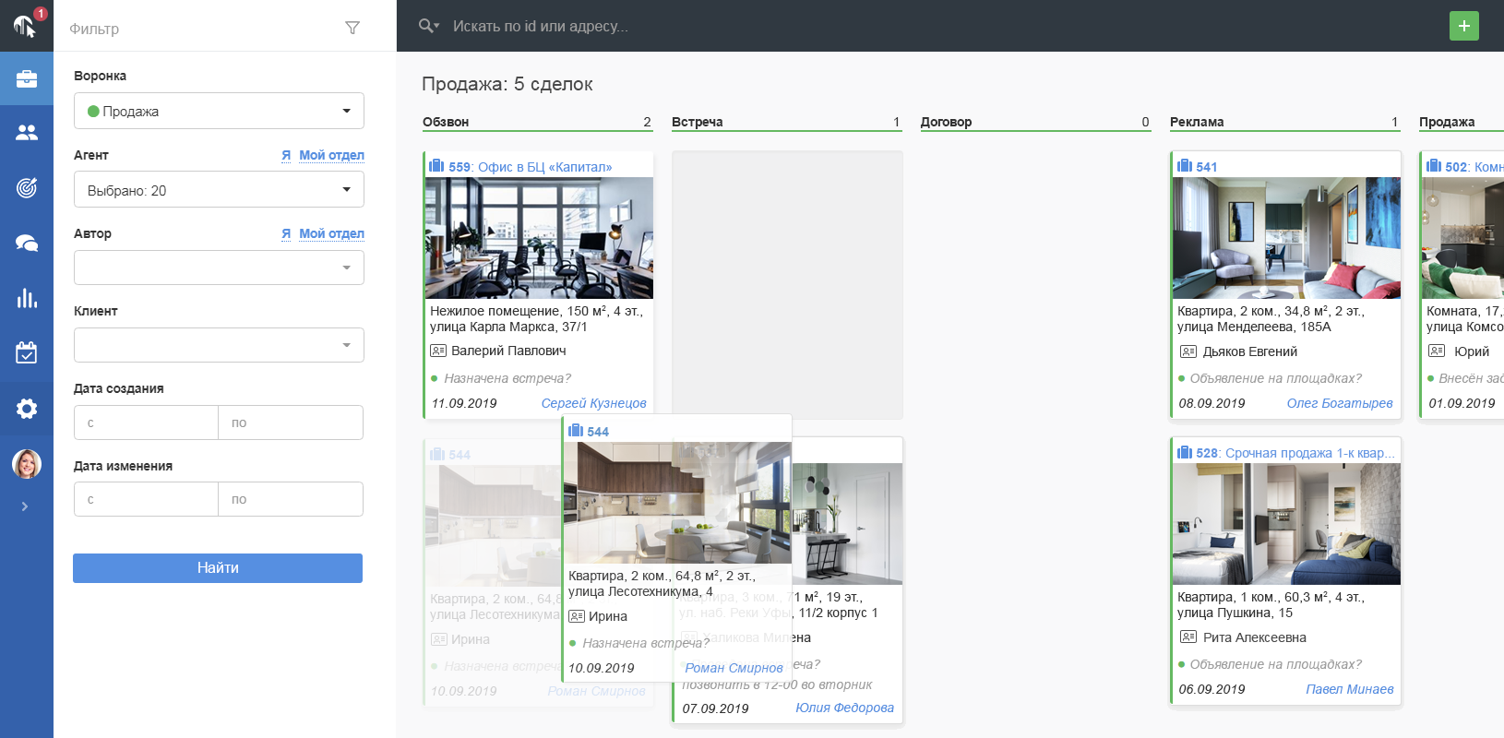This screenshot has width=1504, height=738.
Task: Click the Дата создания end date field
Action: click(x=291, y=423)
